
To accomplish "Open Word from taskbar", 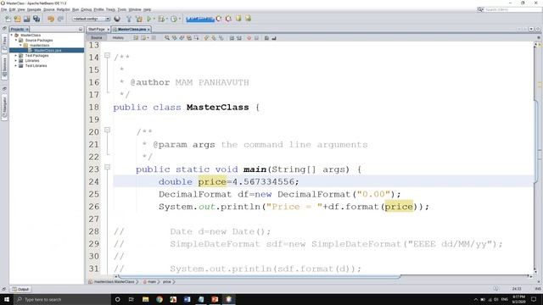I will click(187, 299).
